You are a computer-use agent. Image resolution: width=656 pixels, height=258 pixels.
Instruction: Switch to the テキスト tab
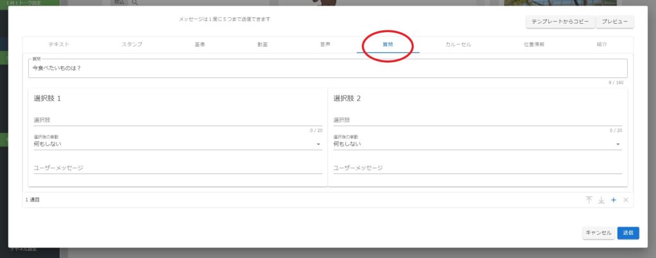58,45
